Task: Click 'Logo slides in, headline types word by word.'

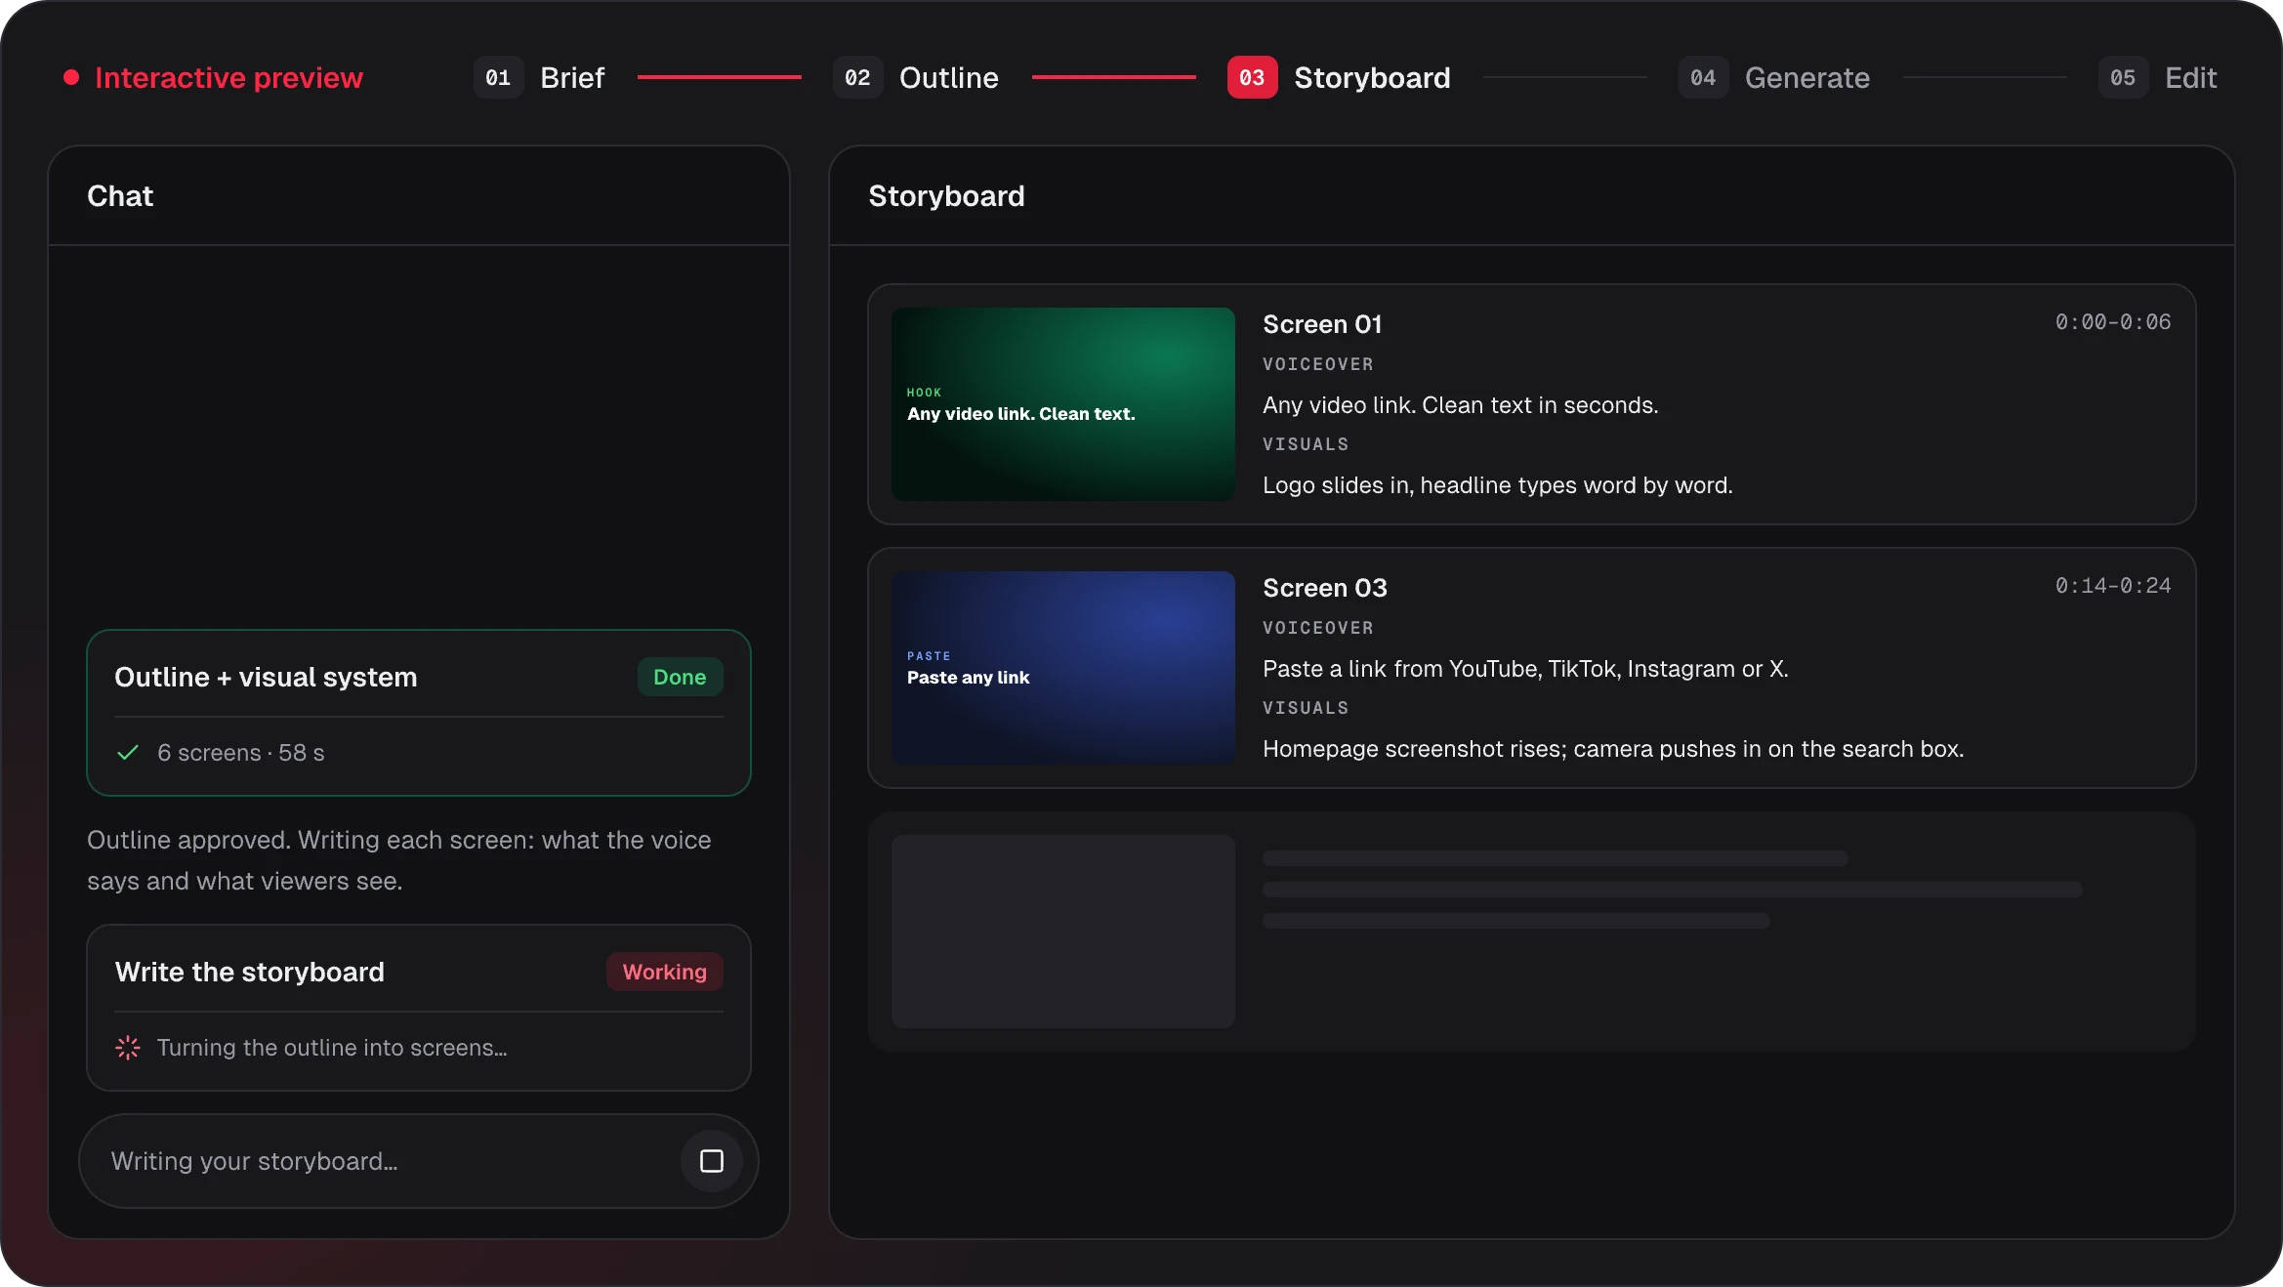Action: [x=1498, y=485]
